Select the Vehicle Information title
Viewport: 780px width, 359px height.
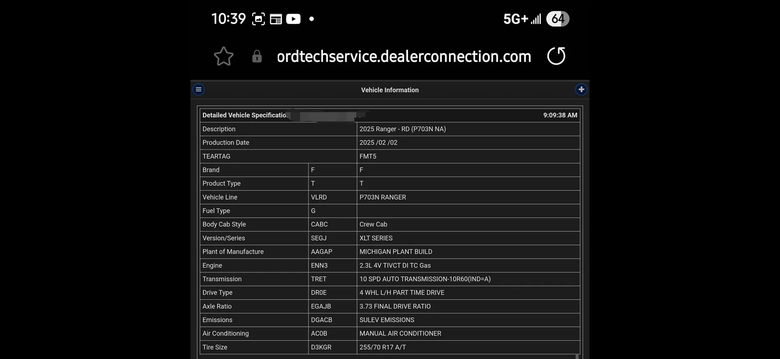(x=390, y=90)
